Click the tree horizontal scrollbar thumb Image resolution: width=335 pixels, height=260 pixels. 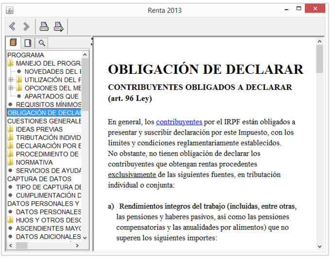(x=21, y=245)
